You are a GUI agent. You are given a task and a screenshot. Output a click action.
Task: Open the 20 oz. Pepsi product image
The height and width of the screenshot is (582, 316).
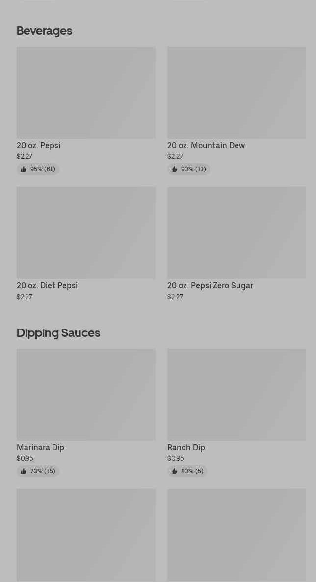pos(86,93)
